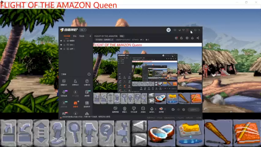Viewport: 261px width, 147px height.
Task: Toggle visibility eye of the 全屏 1 source
Action: (x=61, y=49)
